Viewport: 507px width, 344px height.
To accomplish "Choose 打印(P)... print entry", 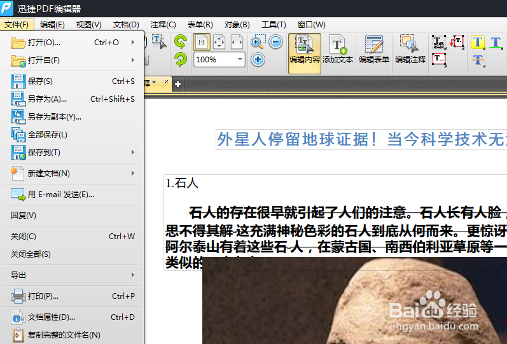I will click(x=72, y=296).
